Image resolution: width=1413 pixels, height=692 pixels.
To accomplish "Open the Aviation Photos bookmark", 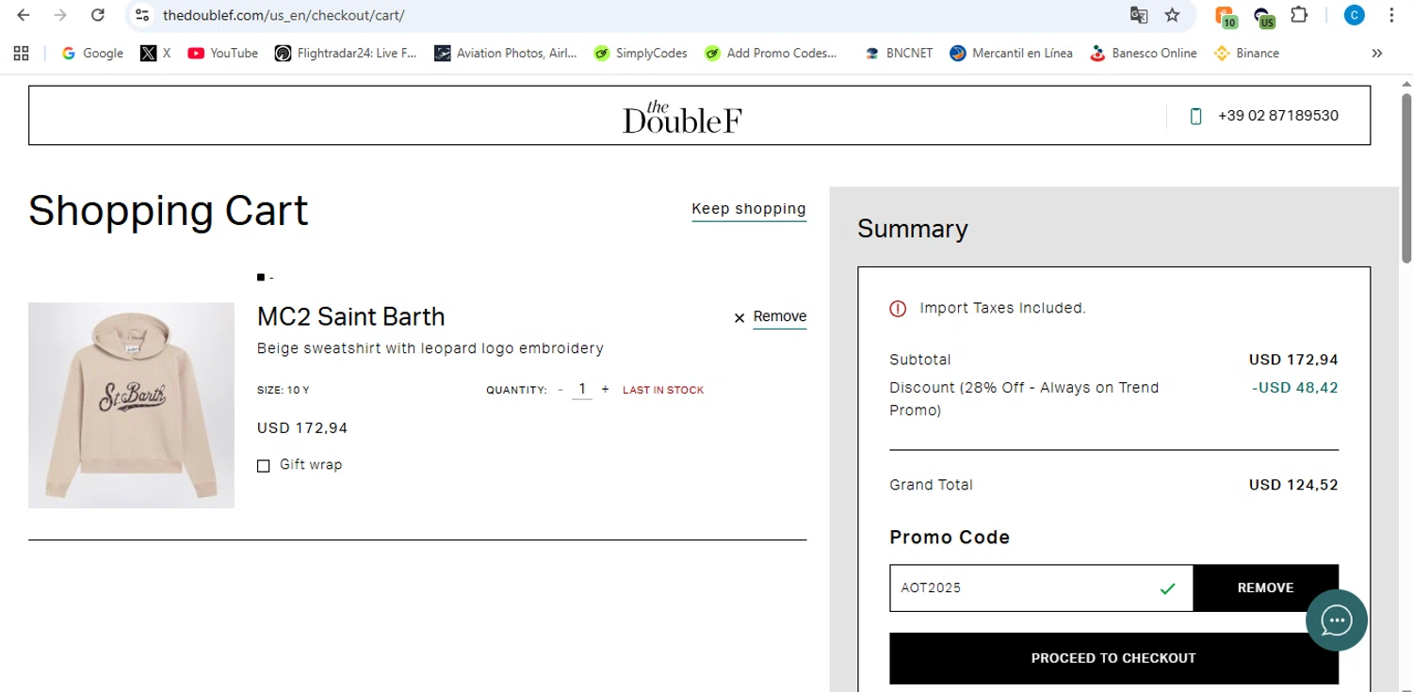I will pos(506,54).
